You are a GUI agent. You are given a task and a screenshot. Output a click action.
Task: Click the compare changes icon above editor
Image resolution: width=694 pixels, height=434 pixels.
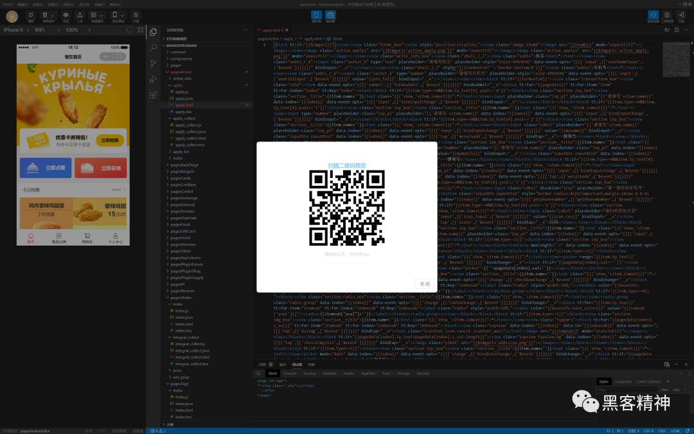tap(667, 30)
